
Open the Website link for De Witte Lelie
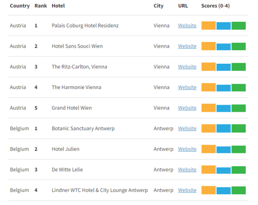pyautogui.click(x=187, y=170)
